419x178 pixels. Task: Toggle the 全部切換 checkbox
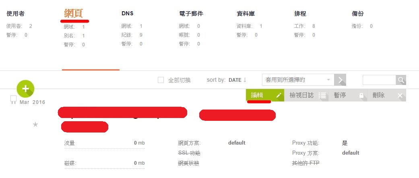click(x=161, y=80)
